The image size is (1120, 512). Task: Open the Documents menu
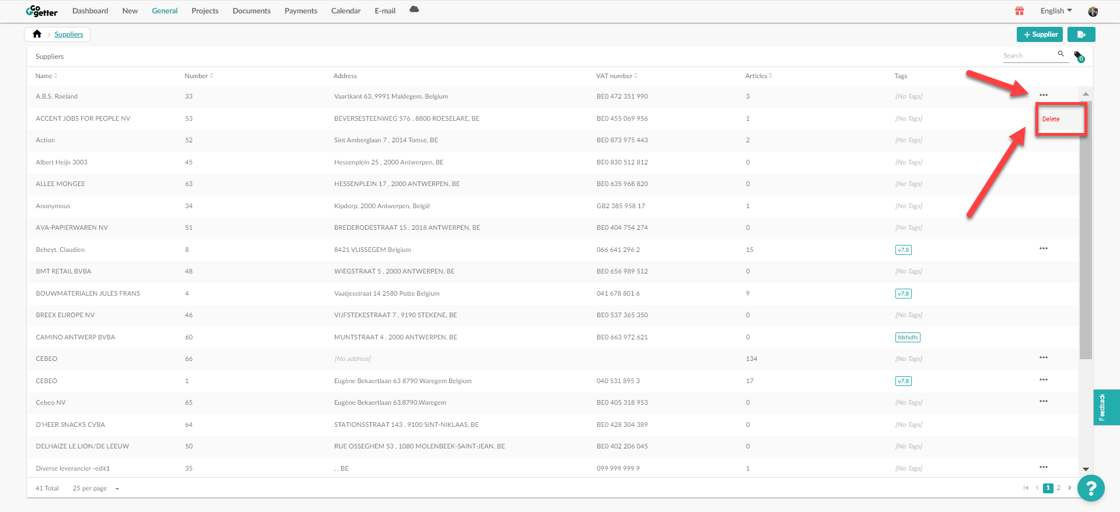(251, 11)
